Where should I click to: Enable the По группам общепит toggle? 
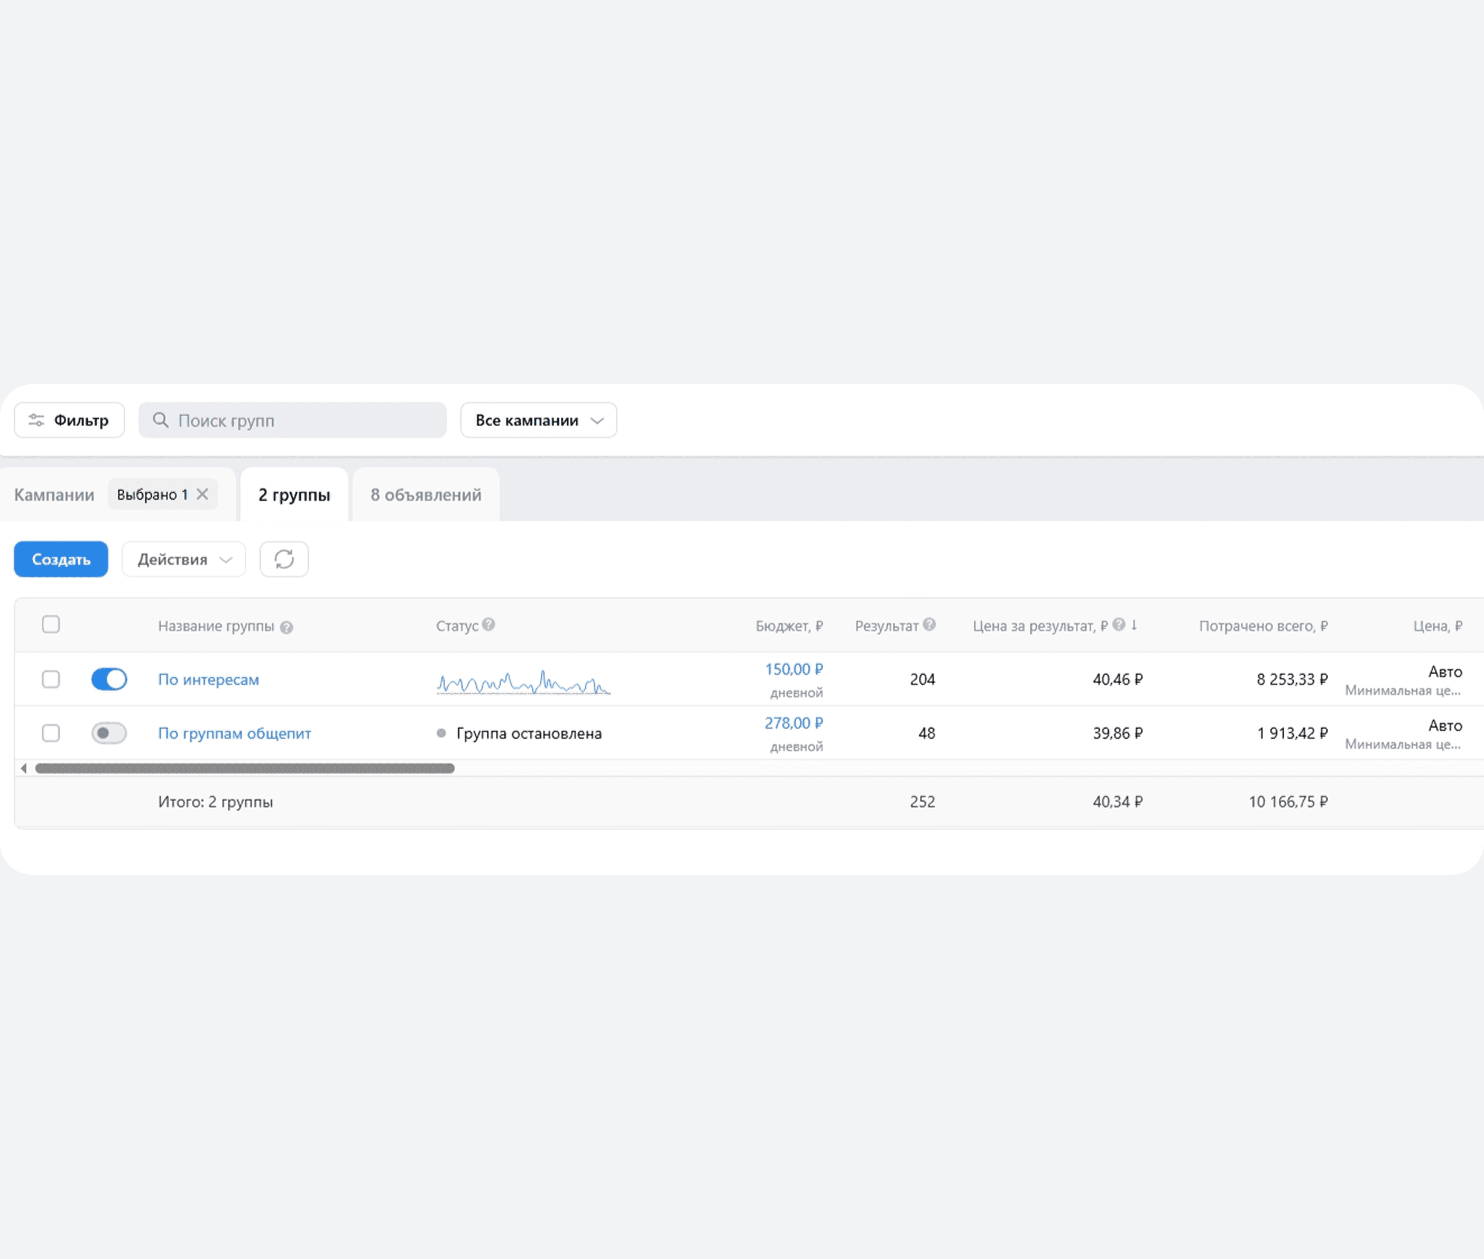[109, 733]
